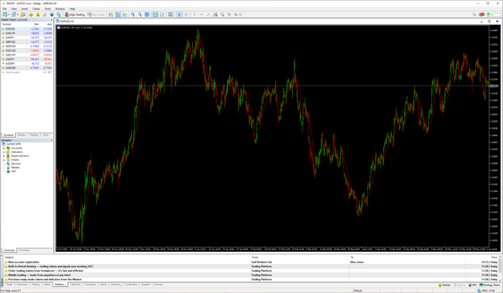
Task: Switch to the History tab
Action: coord(36,285)
